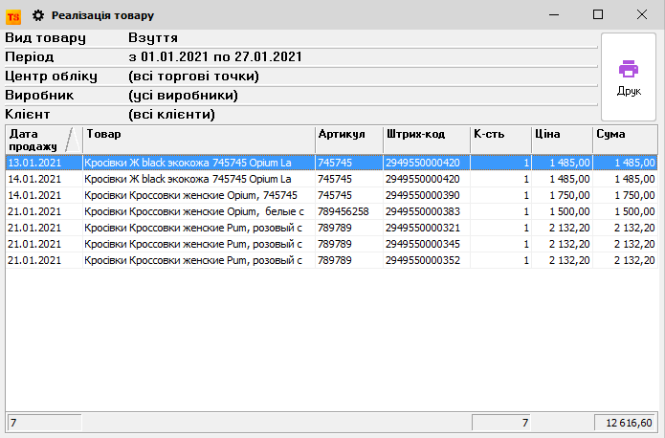Maximize the Реалізація товару window
Viewport: 665px width, 438px height.
598,15
